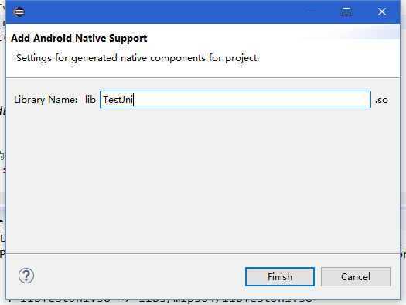Click the green icon peeking at left edge
406x305 pixels.
(2, 156)
